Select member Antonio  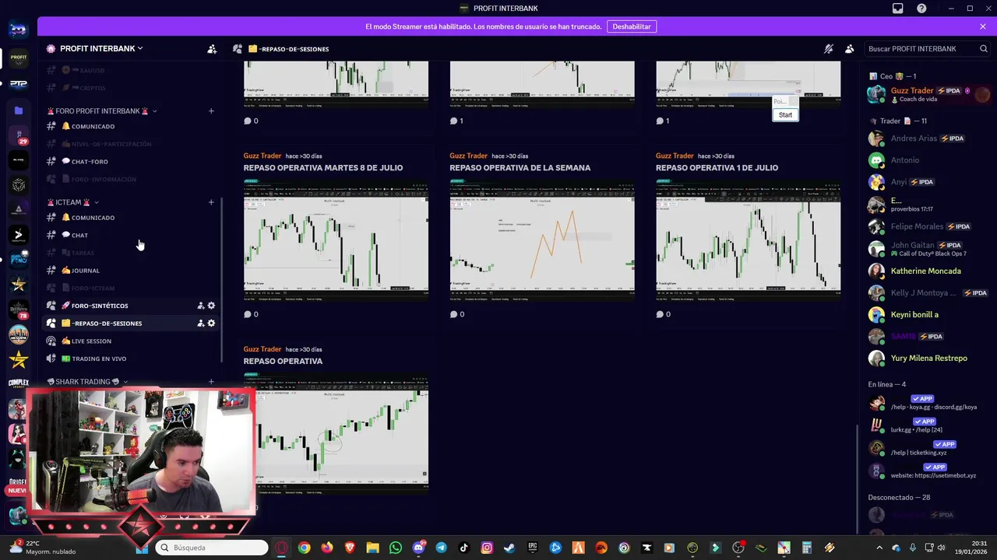927,160
